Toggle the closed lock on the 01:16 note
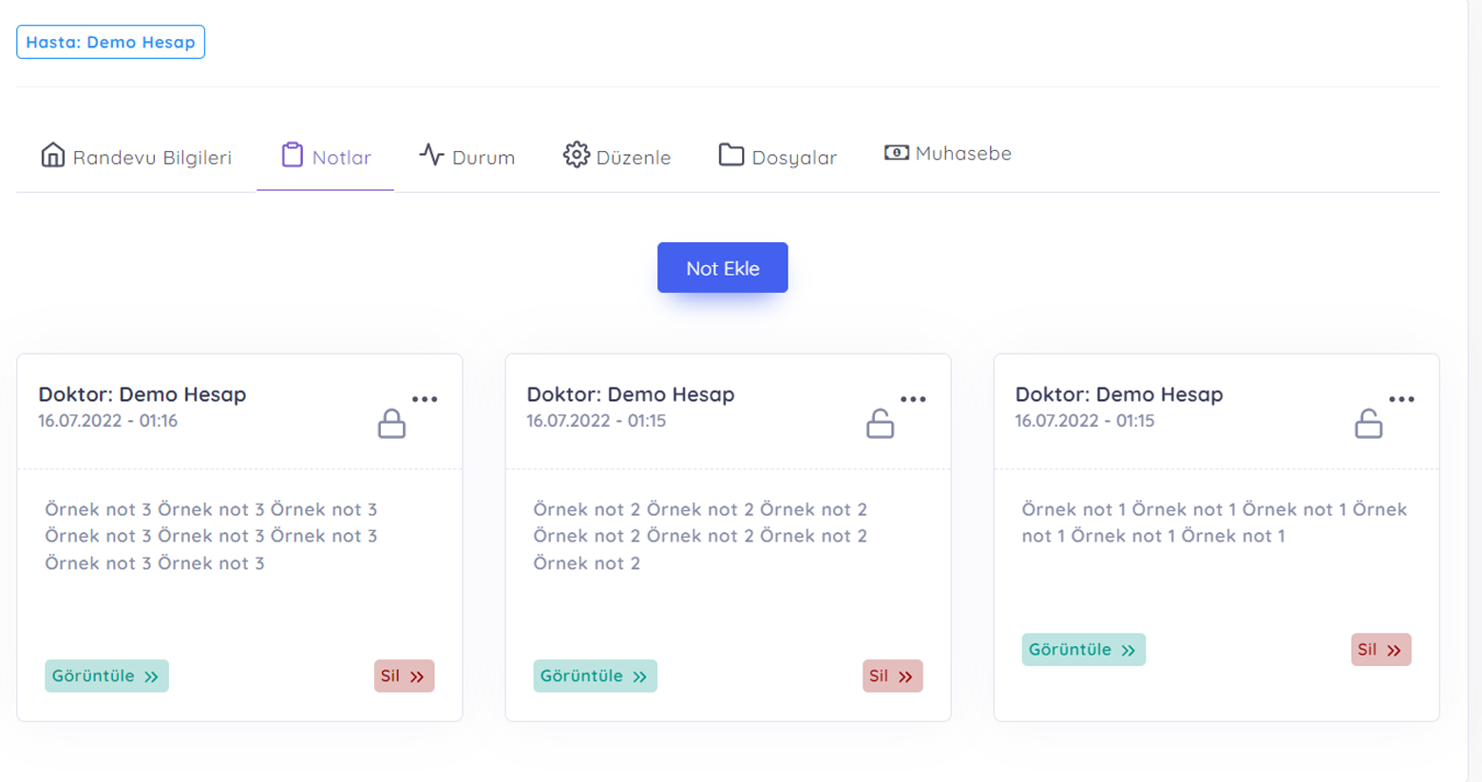1482x782 pixels. [x=391, y=424]
